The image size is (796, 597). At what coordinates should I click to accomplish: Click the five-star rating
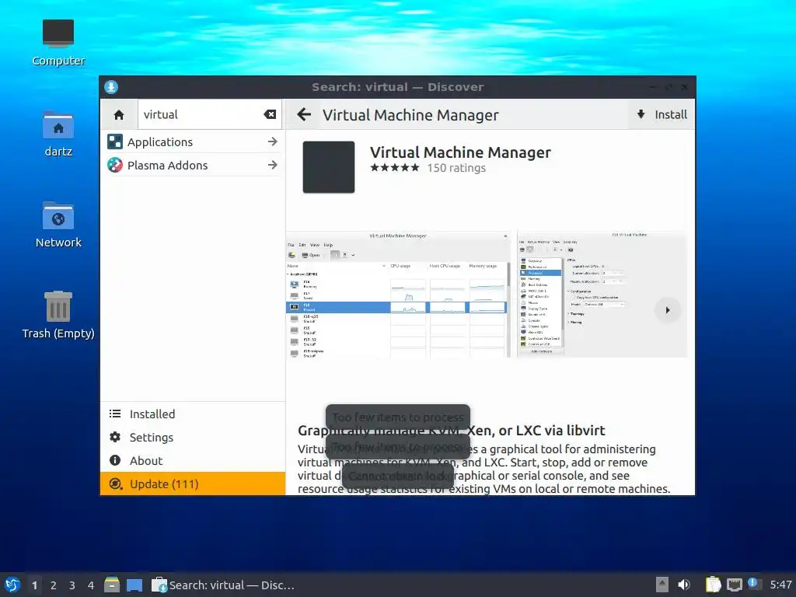(x=395, y=168)
